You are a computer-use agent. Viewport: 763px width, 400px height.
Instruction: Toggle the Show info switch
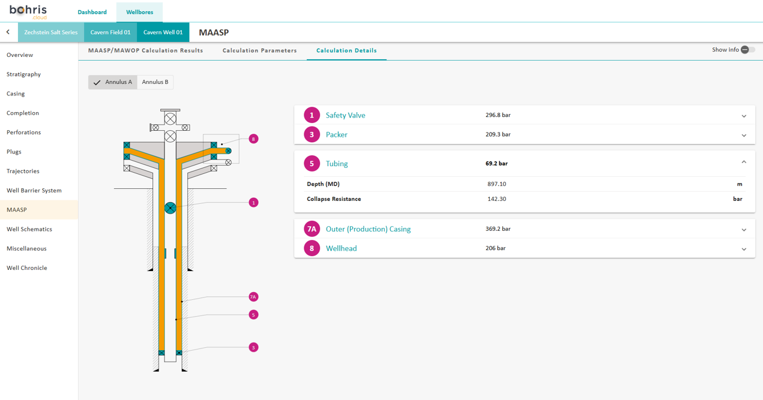(747, 50)
